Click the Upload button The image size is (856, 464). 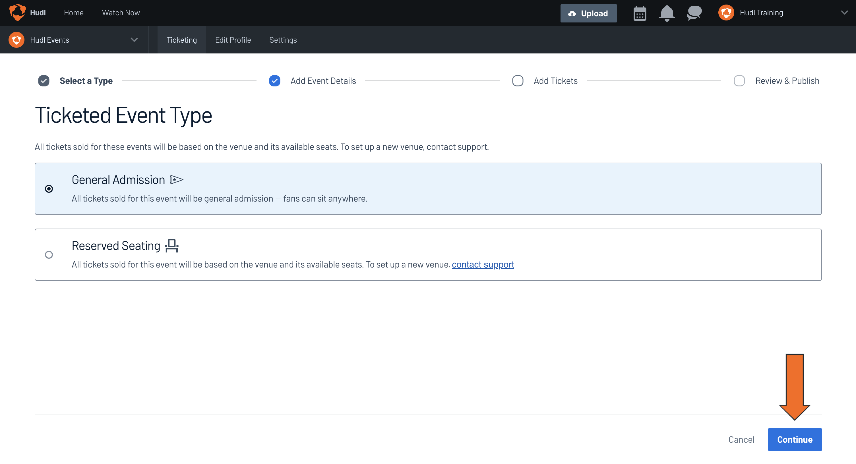click(588, 13)
